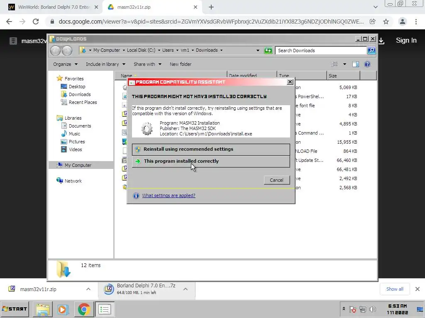Sort by Size column header
The width and height of the screenshot is (425, 318).
tap(343, 76)
